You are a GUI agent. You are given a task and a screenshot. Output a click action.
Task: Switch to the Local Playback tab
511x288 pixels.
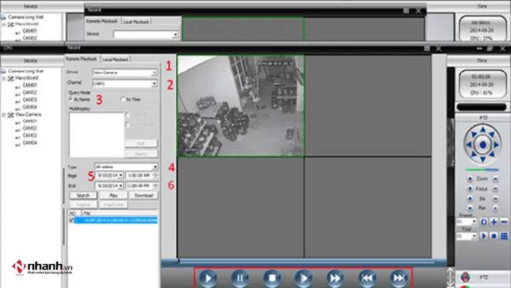tap(115, 59)
